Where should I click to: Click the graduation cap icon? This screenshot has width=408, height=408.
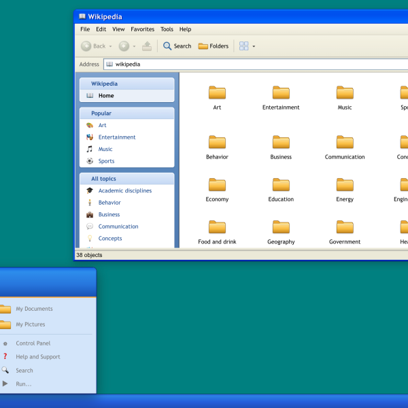90,190
